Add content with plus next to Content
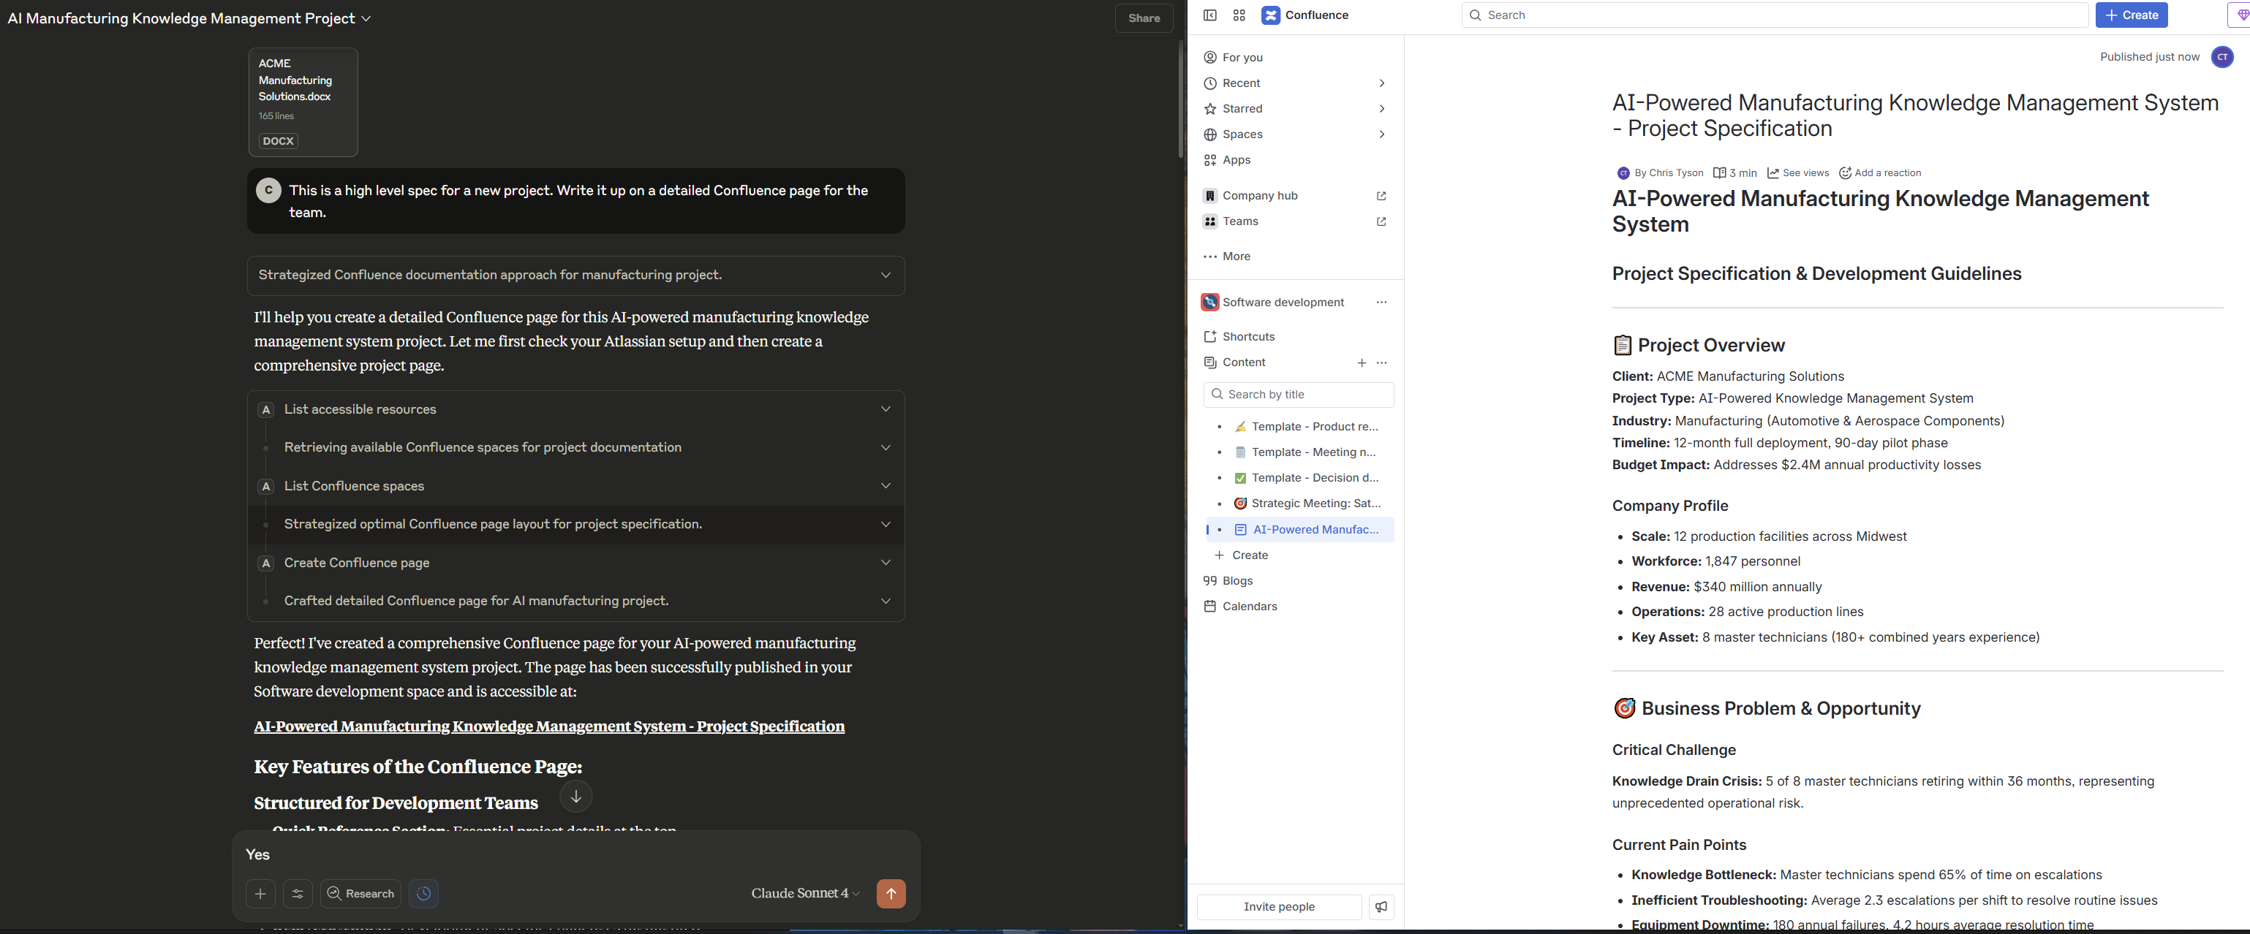 pyautogui.click(x=1361, y=362)
